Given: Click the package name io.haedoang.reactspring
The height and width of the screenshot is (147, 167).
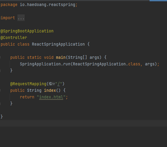Looking at the screenshot, I should point(48,5).
